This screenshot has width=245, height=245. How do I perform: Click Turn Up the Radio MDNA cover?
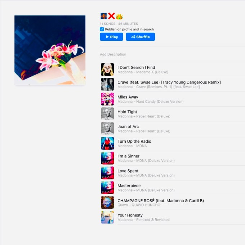pyautogui.click(x=107, y=143)
